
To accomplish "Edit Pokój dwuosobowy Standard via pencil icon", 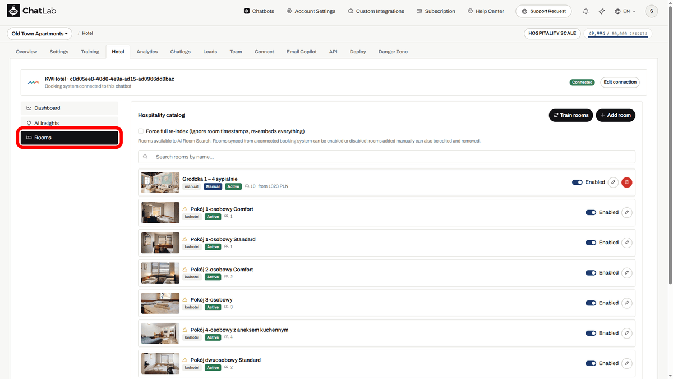I will pyautogui.click(x=627, y=363).
